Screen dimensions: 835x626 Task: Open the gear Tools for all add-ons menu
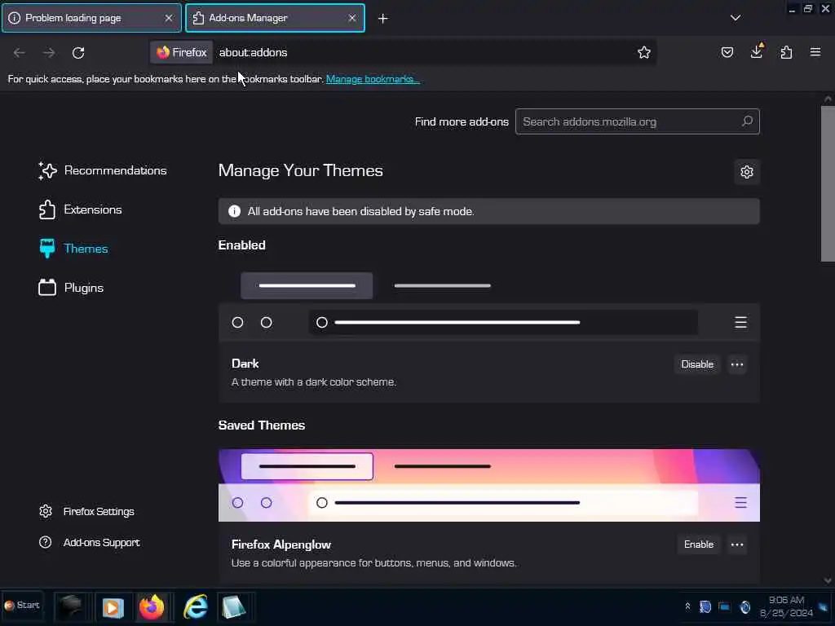(x=747, y=172)
